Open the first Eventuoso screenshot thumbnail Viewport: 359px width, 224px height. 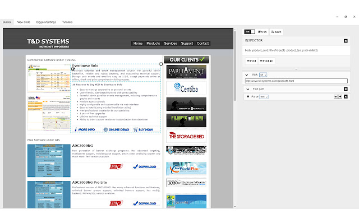tap(49, 78)
